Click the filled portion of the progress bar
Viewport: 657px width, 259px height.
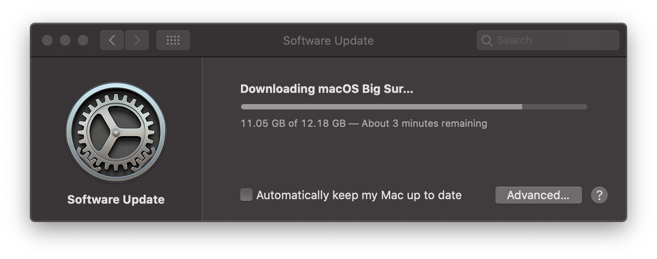coord(381,107)
